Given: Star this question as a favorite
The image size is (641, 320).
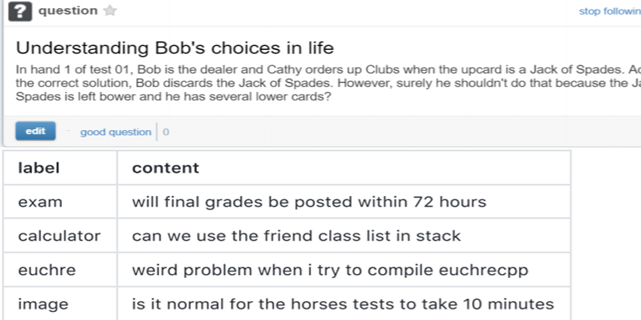Looking at the screenshot, I should coord(110,11).
